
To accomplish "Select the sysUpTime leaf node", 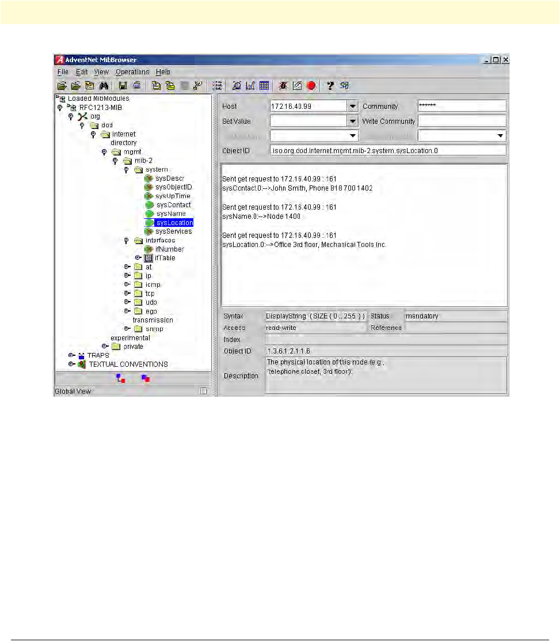I will point(173,196).
